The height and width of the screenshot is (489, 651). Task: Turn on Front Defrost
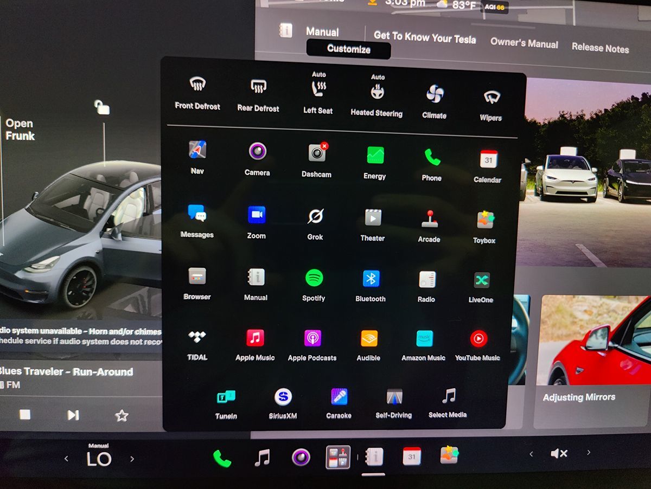pos(197,92)
